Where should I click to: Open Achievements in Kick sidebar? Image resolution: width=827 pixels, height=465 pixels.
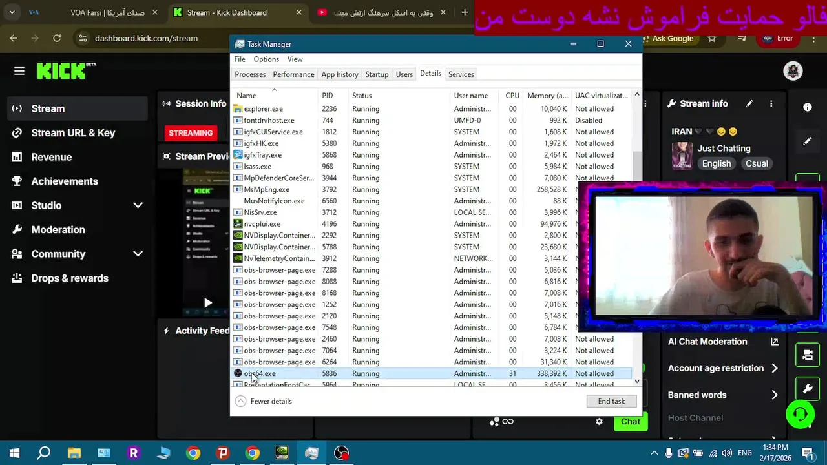point(65,181)
